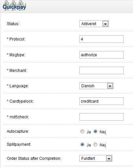Screen dimensions: 133x168
Task: Choose Ja radio for Splitpayment
Action: pos(82,144)
